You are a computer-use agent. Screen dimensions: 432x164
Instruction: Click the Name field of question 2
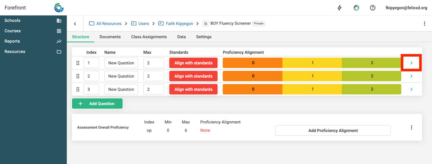[x=121, y=76]
